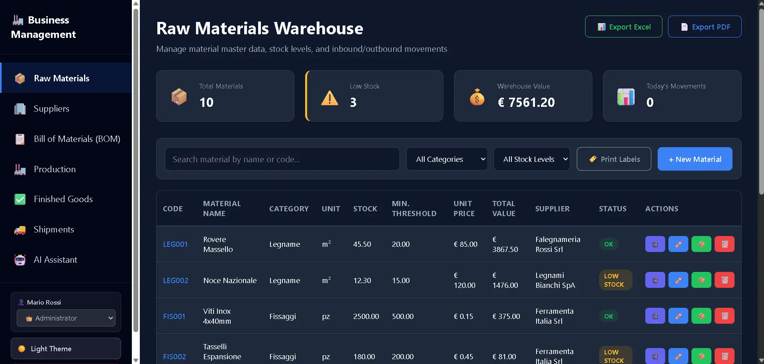The height and width of the screenshot is (364, 764).
Task: Click Print Labels button
Action: coord(614,159)
